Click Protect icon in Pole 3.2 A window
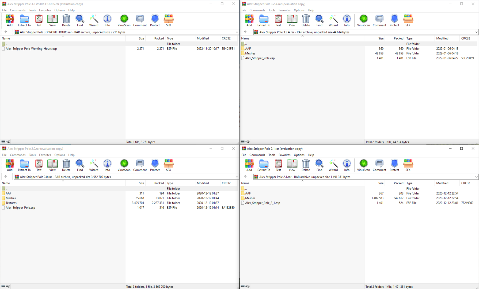 [x=394, y=21]
